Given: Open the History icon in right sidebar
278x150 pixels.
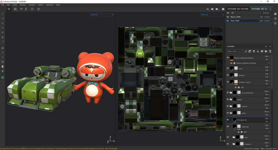Looking at the screenshot, I should click(x=276, y=19).
